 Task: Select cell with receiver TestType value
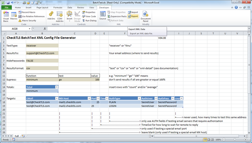click(42, 46)
